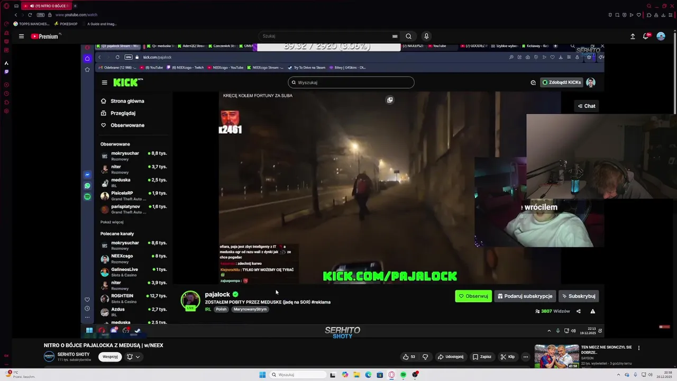
Task: Click the Wesprzyj join button
Action: click(x=110, y=357)
